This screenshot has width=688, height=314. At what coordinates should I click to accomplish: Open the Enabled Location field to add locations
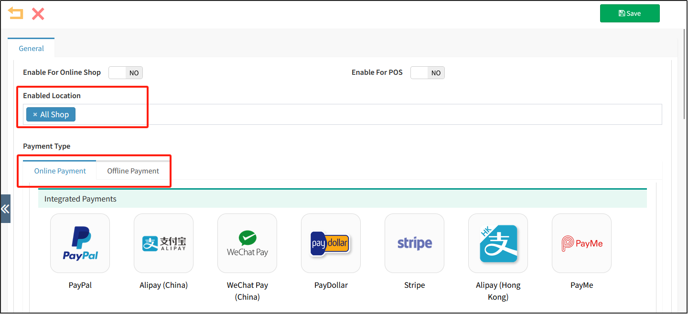334,114
